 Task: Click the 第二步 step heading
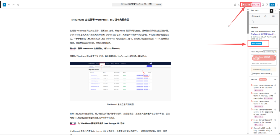point(97,123)
